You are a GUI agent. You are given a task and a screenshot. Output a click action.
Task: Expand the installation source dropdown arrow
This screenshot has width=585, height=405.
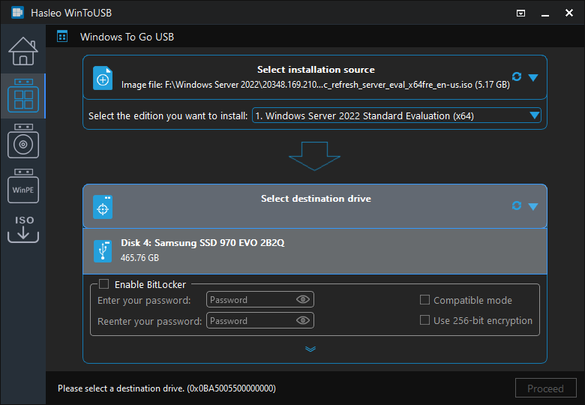(x=533, y=77)
